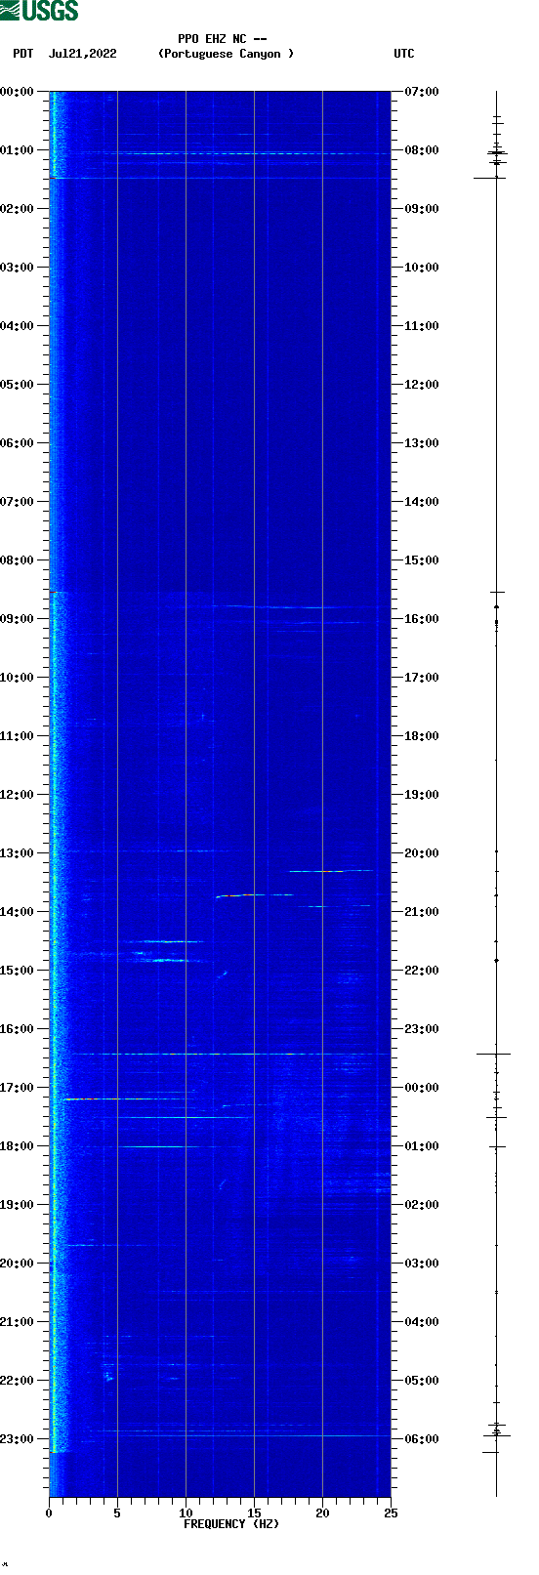Click the 20:00 UTC time label
This screenshot has height=1575, width=539.
[x=422, y=853]
